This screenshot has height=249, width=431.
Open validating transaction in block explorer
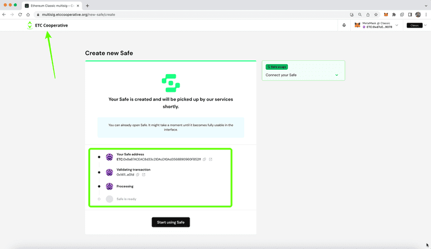pyautogui.click(x=144, y=174)
